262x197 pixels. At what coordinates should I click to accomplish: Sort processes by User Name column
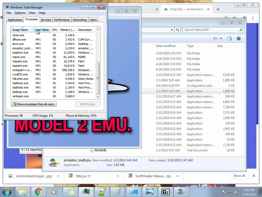coord(42,30)
